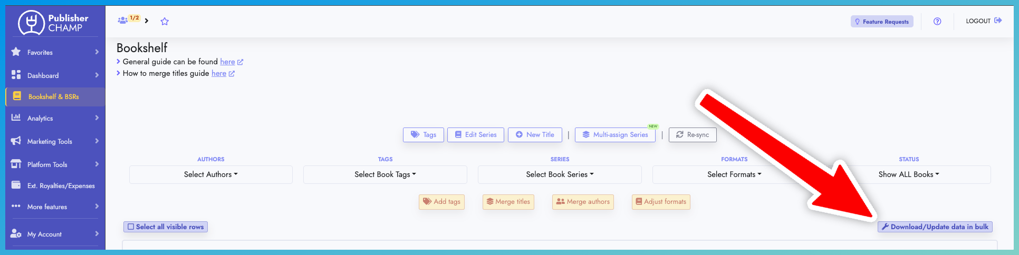Open Tags management button
The width and height of the screenshot is (1019, 255).
pos(423,135)
